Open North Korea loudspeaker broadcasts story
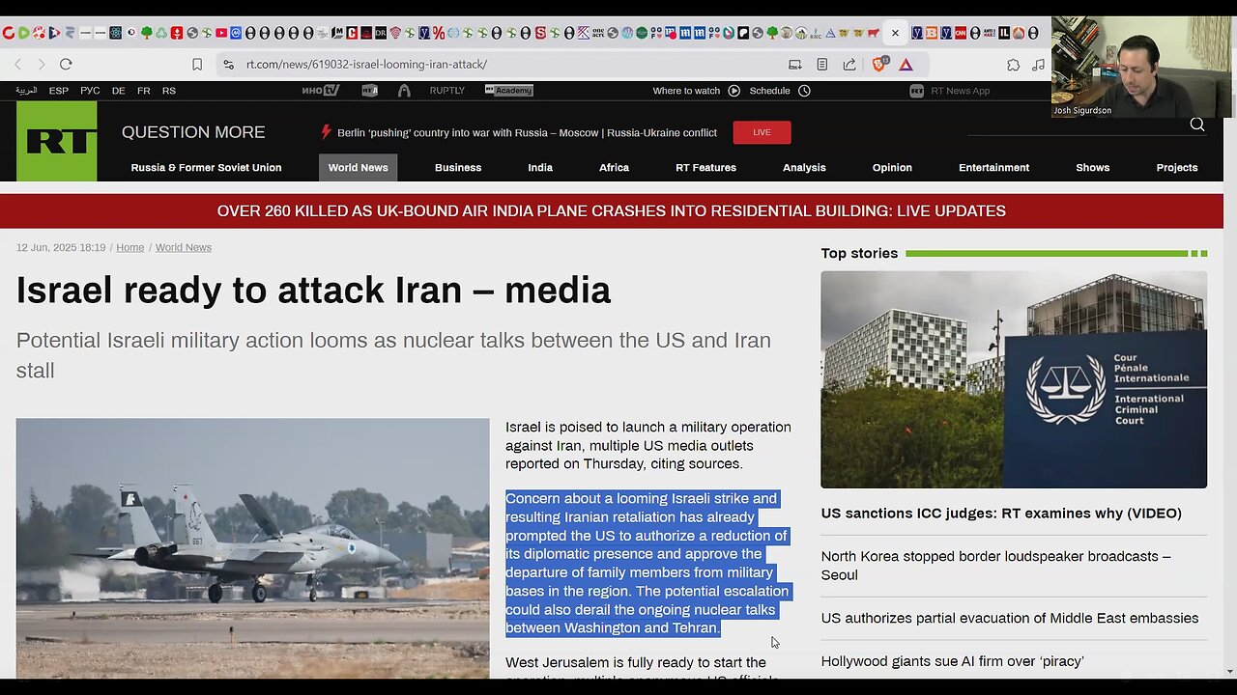 tap(995, 566)
